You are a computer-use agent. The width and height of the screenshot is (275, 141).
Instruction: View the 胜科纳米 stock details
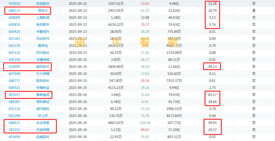[43, 81]
